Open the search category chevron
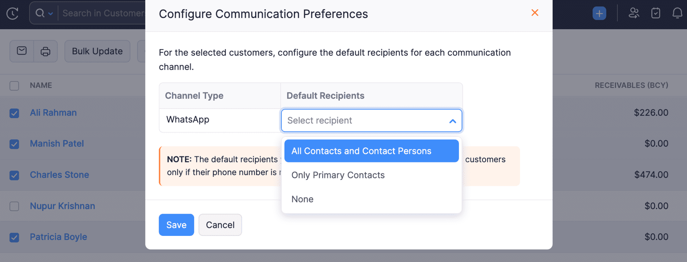The image size is (687, 262). point(50,13)
